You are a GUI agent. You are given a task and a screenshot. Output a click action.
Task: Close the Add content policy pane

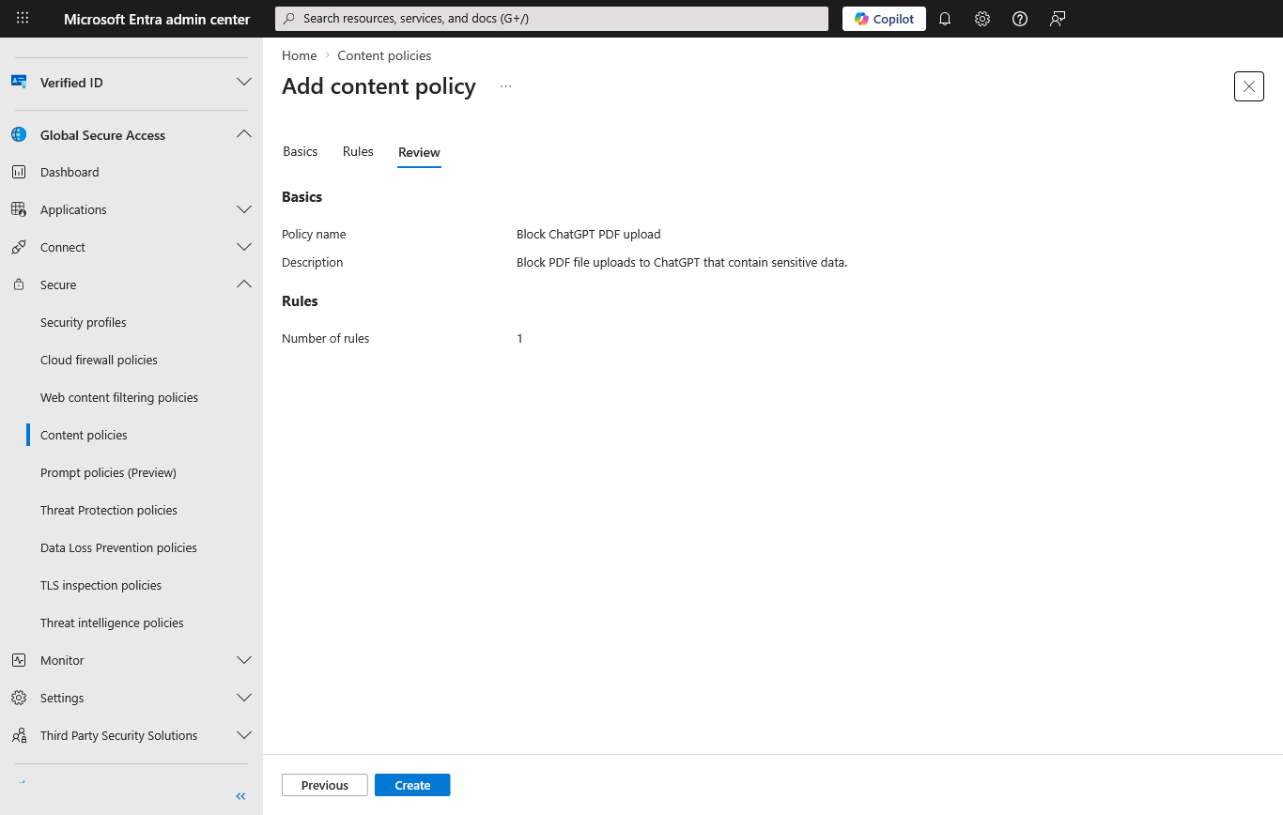pyautogui.click(x=1248, y=86)
